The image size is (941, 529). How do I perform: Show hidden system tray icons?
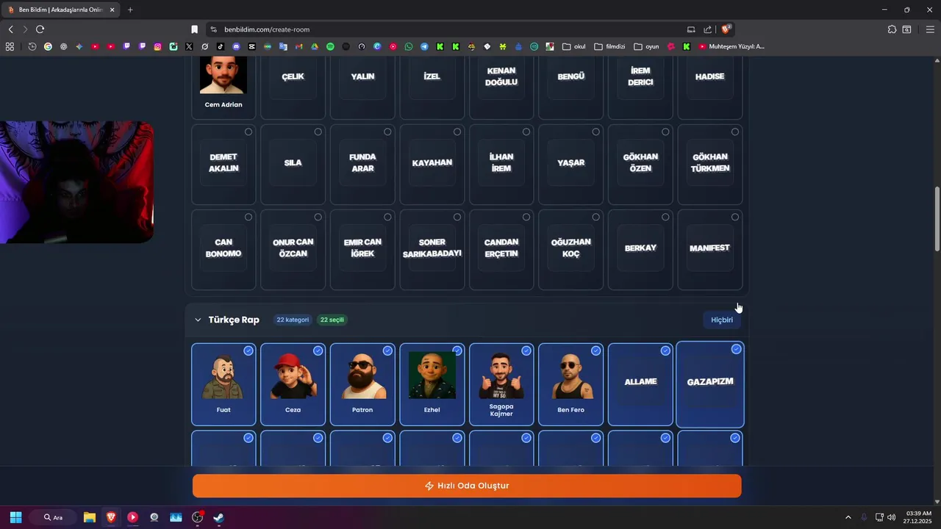(x=848, y=517)
